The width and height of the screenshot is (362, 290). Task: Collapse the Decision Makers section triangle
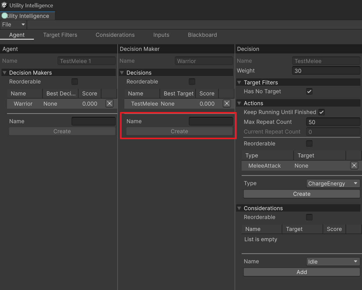click(4, 73)
